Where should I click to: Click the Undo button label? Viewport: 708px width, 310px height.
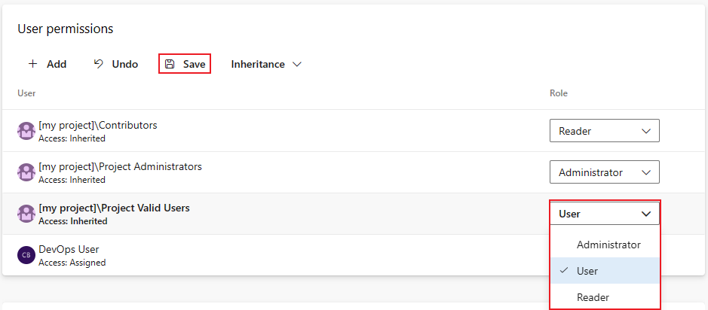(124, 64)
